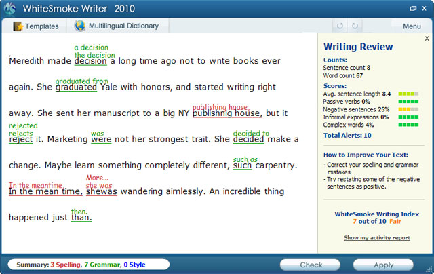Select the 'graduated from' suggestion
Image resolution: width=434 pixels, height=274 pixels.
(x=81, y=81)
